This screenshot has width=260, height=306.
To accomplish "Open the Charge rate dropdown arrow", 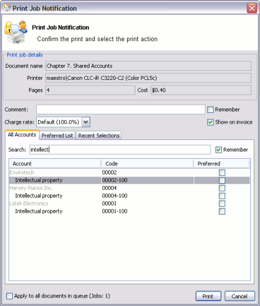I will coord(86,122).
